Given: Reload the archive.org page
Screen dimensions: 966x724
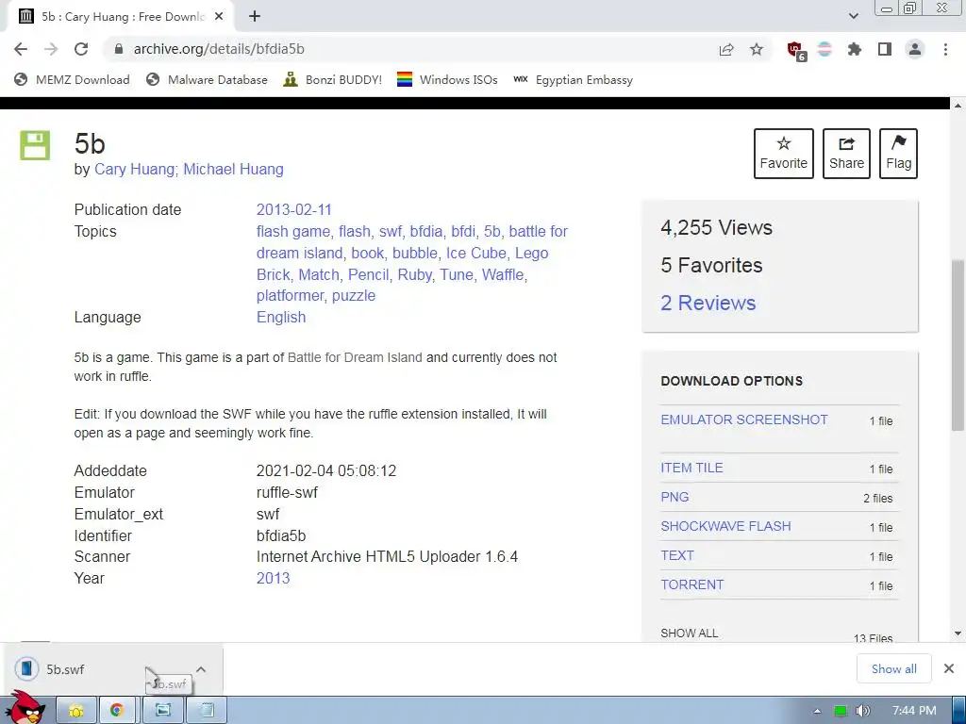Looking at the screenshot, I should click(81, 49).
